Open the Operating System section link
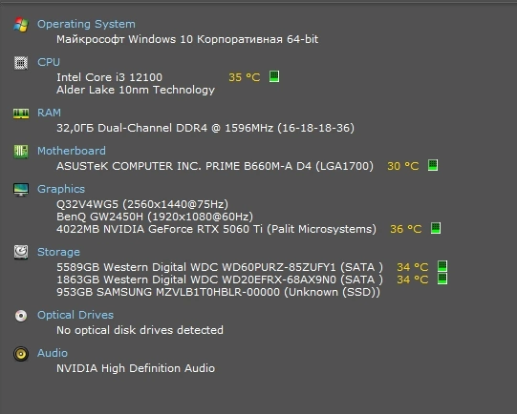This screenshot has width=517, height=414. 86,24
